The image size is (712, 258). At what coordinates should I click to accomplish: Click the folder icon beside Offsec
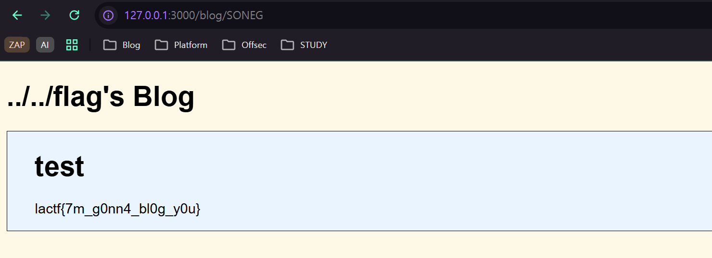pos(229,45)
